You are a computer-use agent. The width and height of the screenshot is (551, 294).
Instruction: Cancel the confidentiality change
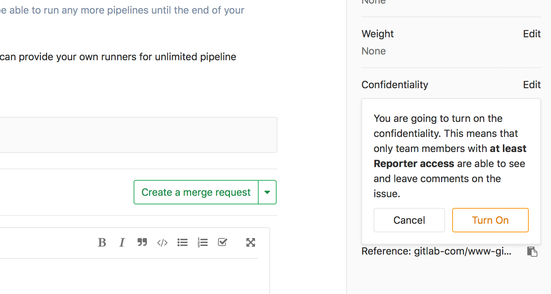[409, 220]
